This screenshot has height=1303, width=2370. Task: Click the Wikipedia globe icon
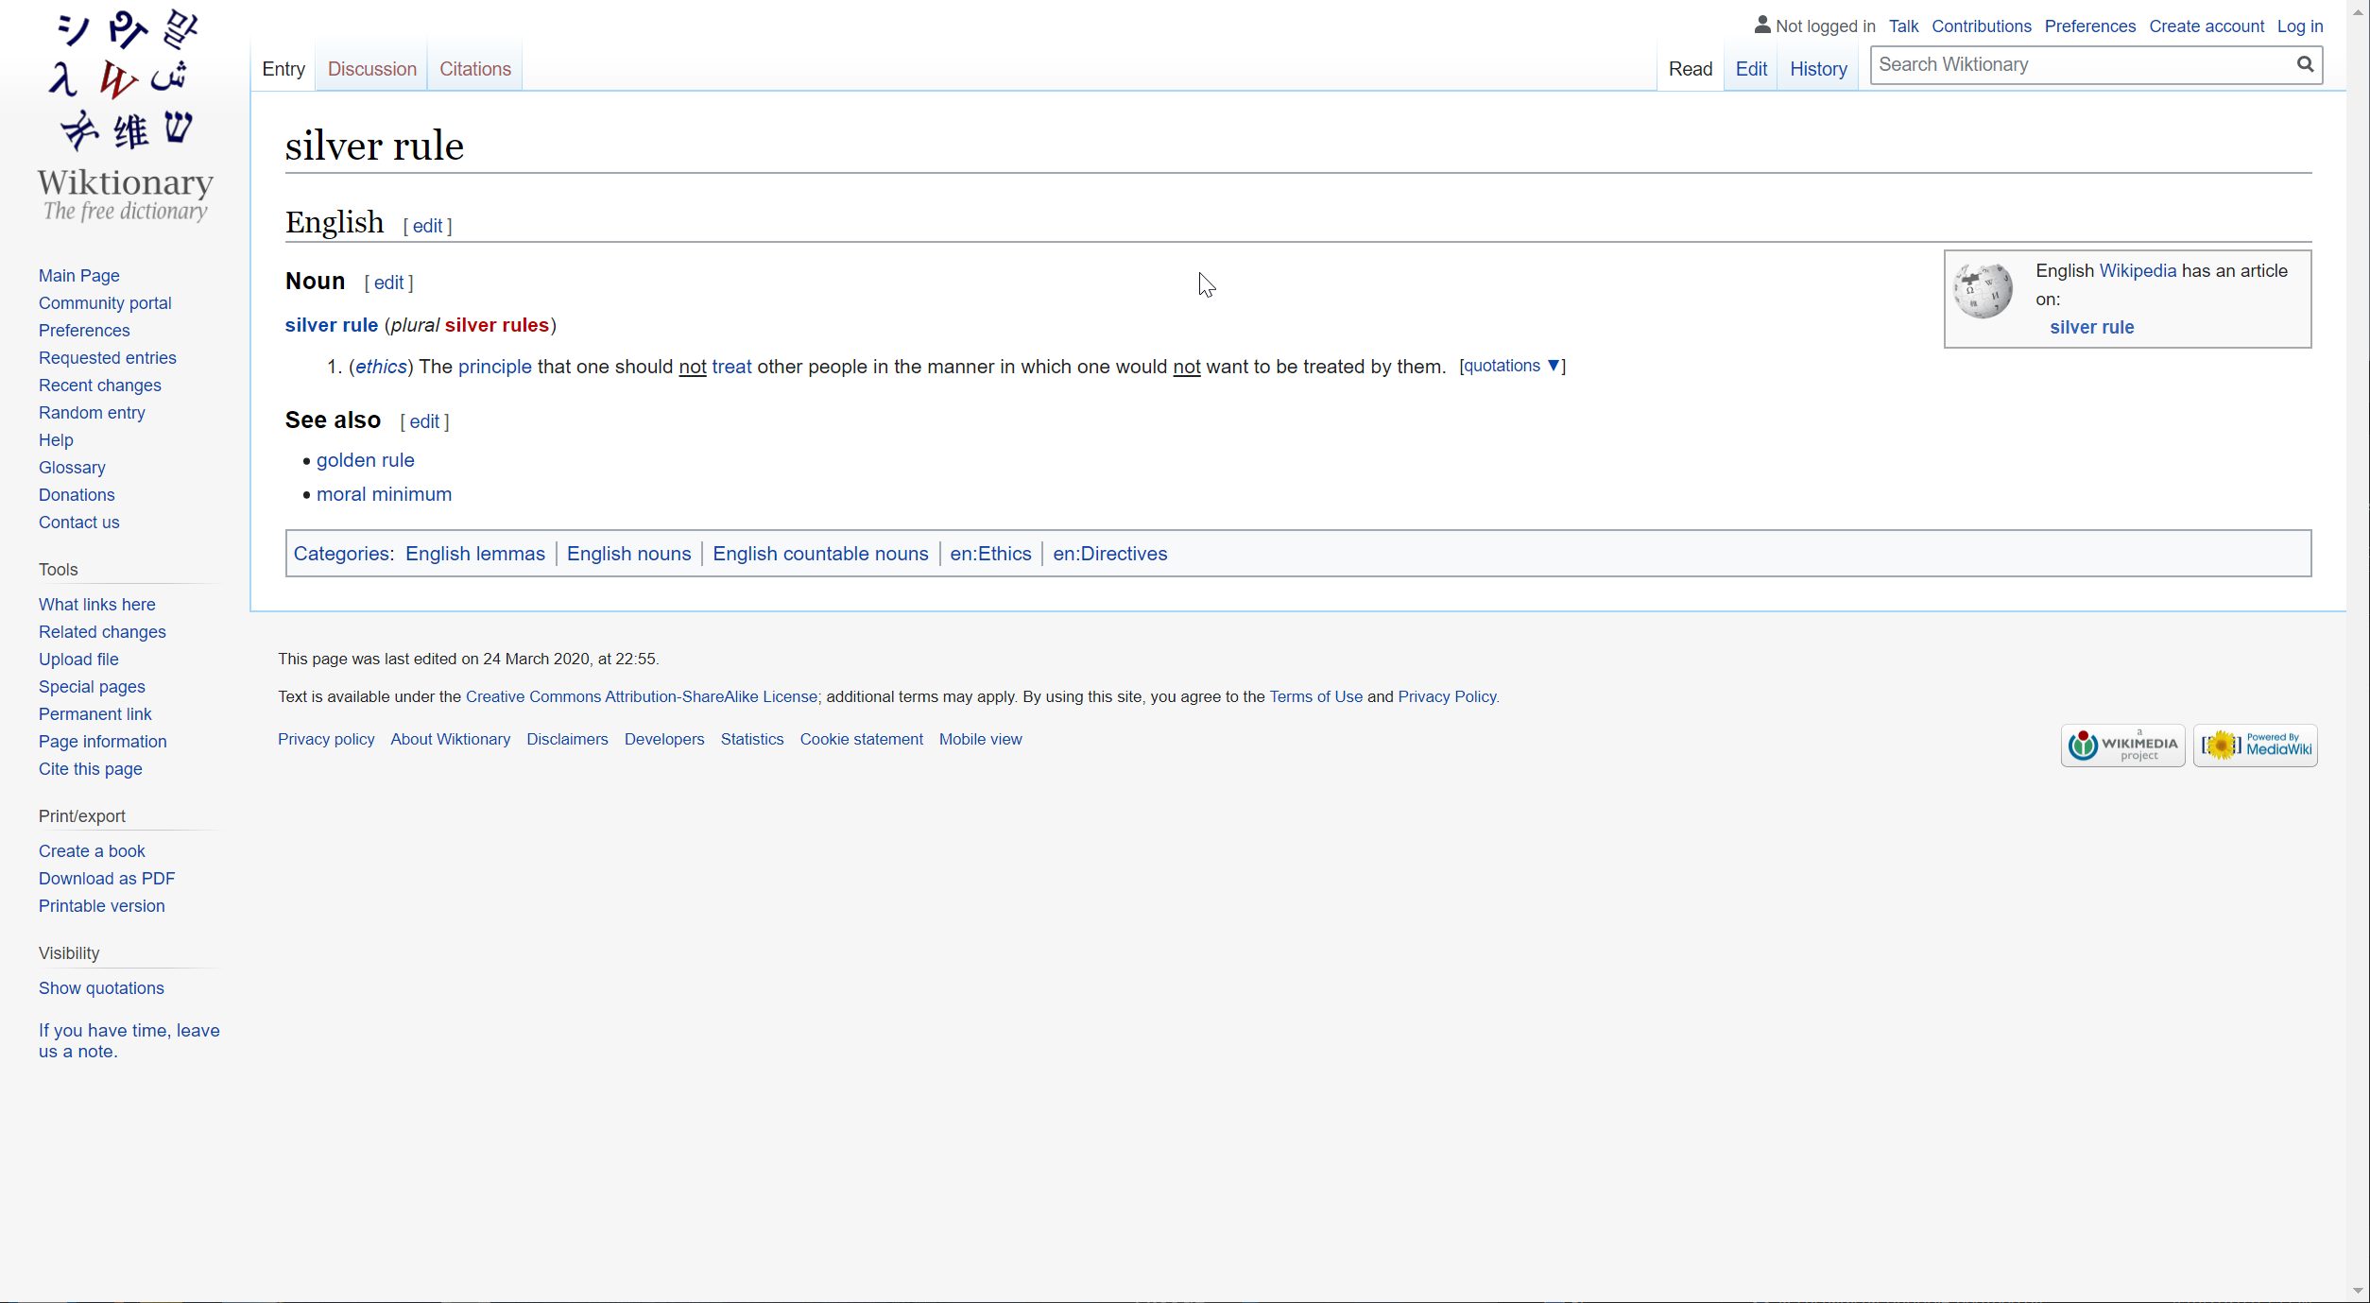point(1983,291)
